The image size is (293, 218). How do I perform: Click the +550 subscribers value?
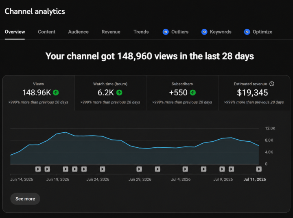coord(178,93)
